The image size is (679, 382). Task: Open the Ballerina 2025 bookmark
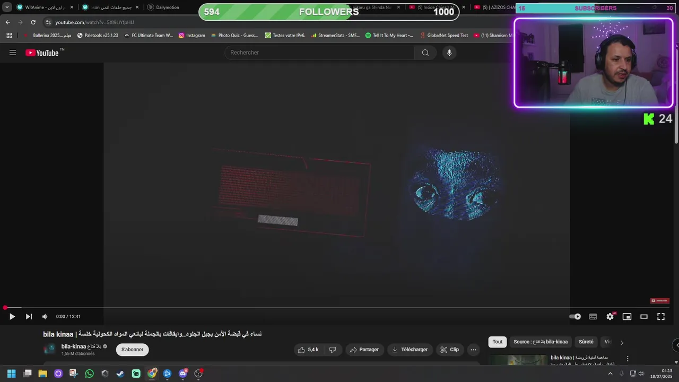[x=47, y=36]
